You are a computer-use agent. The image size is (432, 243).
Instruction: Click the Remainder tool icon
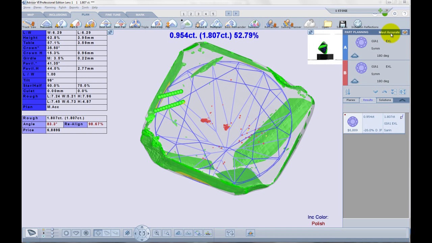click(x=271, y=24)
